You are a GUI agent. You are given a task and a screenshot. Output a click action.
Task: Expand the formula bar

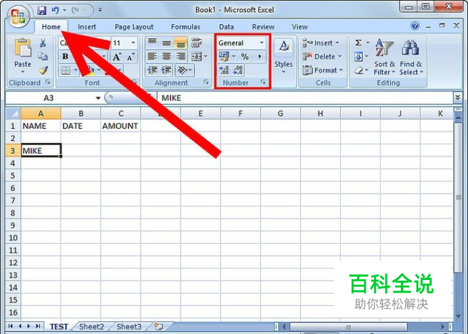tap(457, 97)
